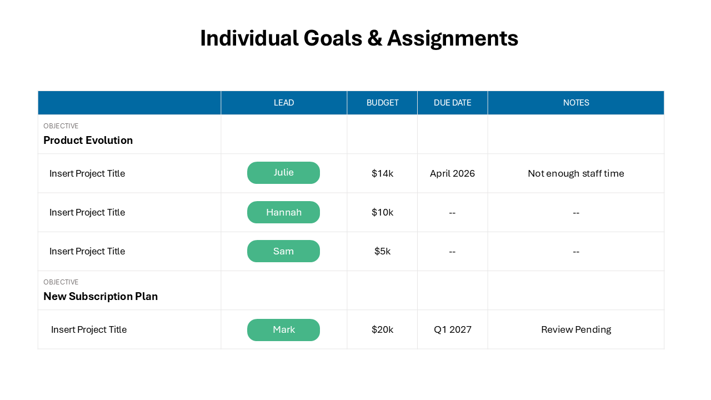The width and height of the screenshot is (711, 400).
Task: Click the green Julie lead pill
Action: click(x=283, y=173)
